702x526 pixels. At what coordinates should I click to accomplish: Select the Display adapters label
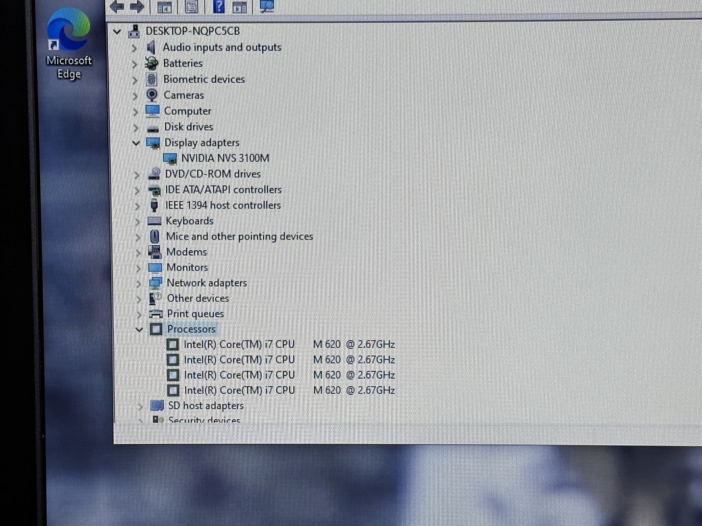[202, 143]
